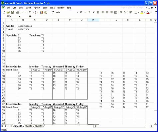Screen dimensions: 158x132
Task: Expand formatting toolbar options chevron
Action: tap(156, 12)
